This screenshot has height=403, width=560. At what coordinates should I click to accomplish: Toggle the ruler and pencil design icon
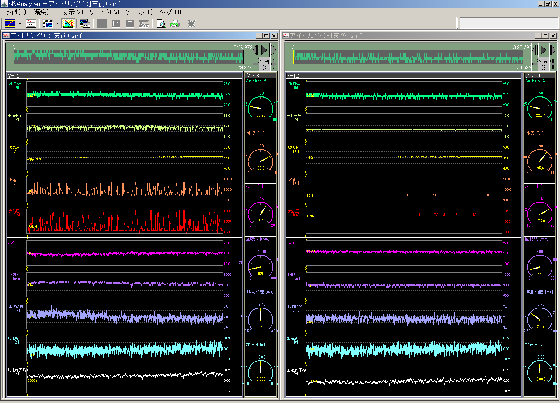tap(68, 24)
